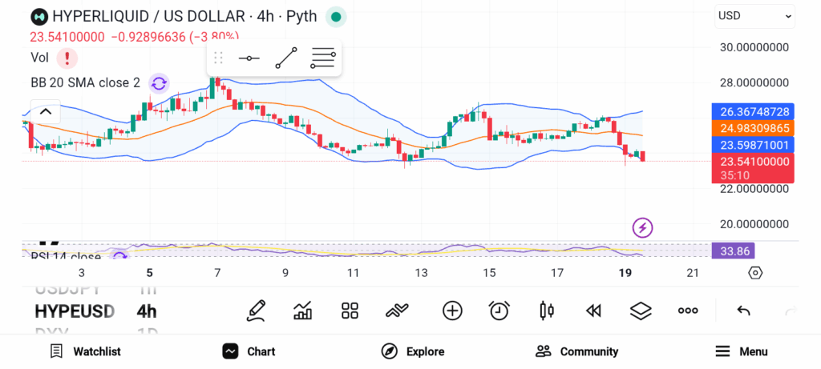Image resolution: width=821 pixels, height=369 pixels.
Task: Click the 23.59871001 lower band price label
Action: (x=753, y=146)
